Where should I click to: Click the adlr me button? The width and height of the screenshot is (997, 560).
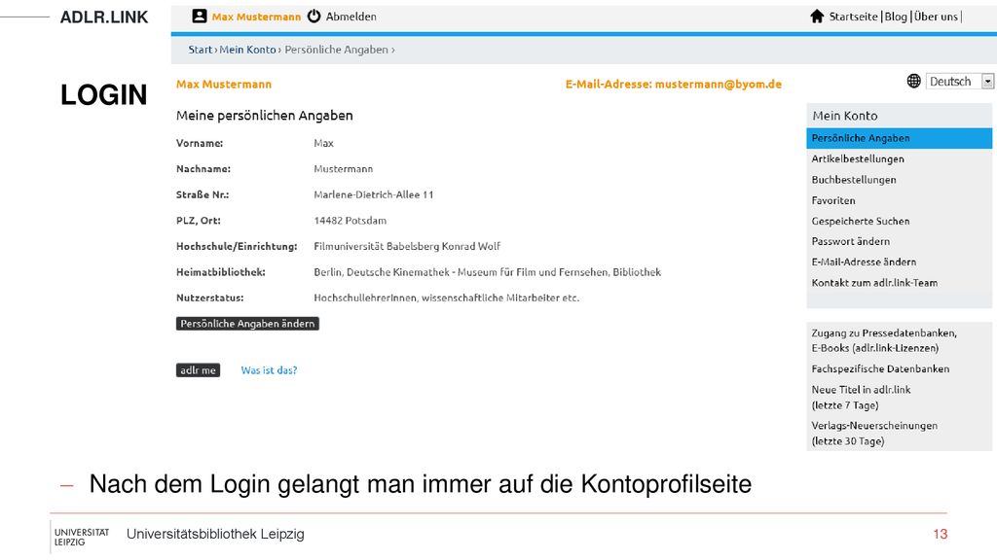[198, 370]
